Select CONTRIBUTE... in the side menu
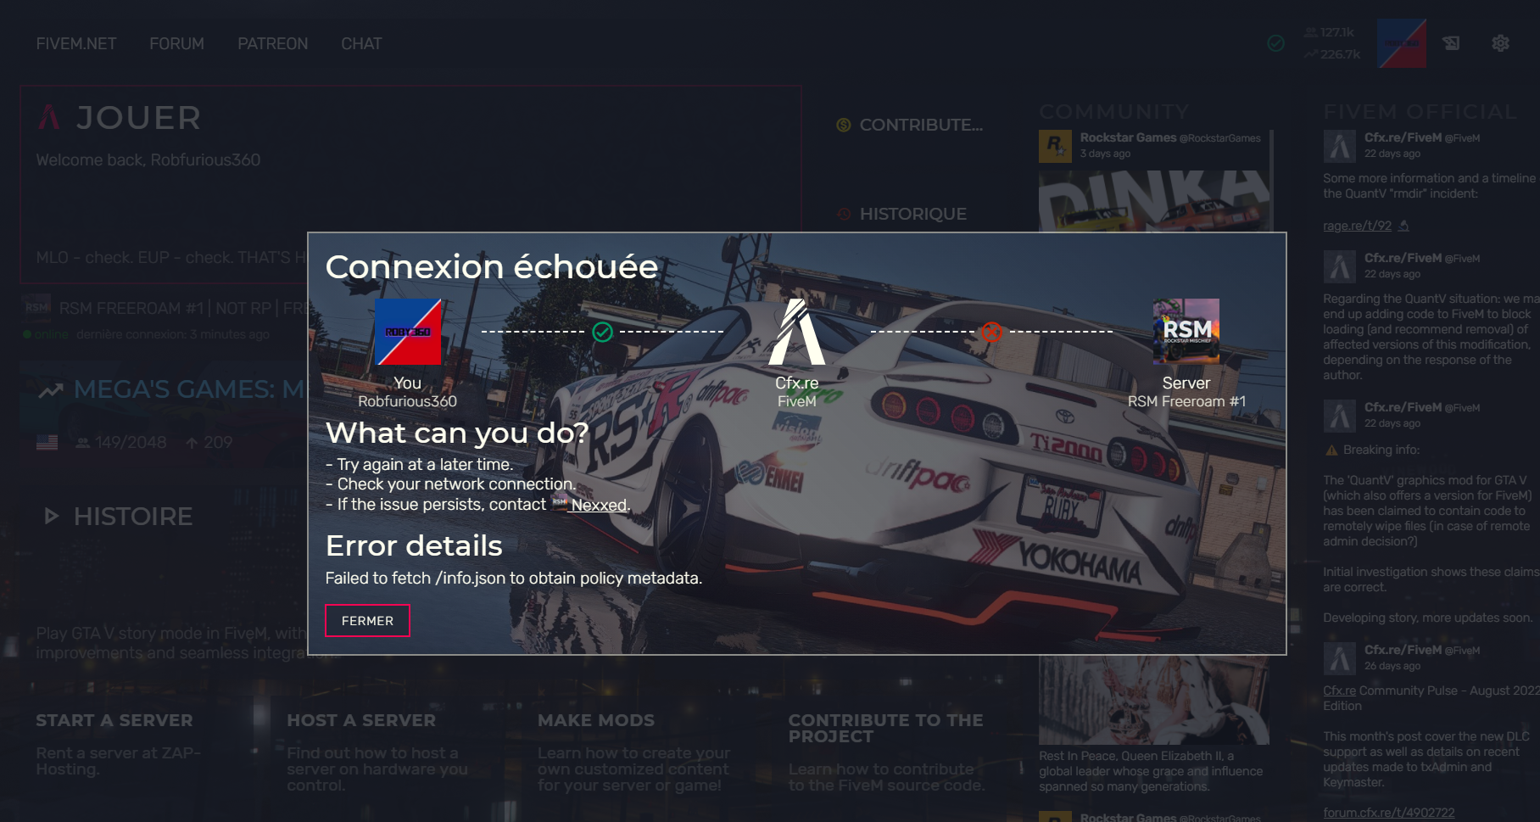 pos(921,125)
